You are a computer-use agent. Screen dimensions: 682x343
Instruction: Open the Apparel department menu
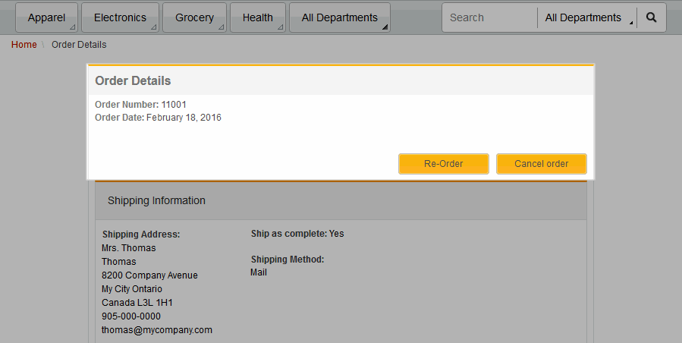[x=47, y=17]
